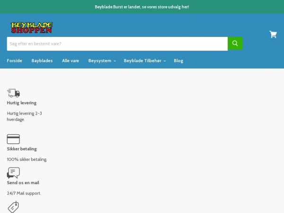Viewport: 284px width, 213px height.
Task: Click the chat bubbles mail icon
Action: pyautogui.click(x=13, y=173)
